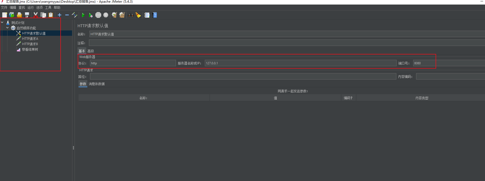Viewport: 485px width, 181px height.
Task: Click the 名称 input field
Action: (x=287, y=34)
